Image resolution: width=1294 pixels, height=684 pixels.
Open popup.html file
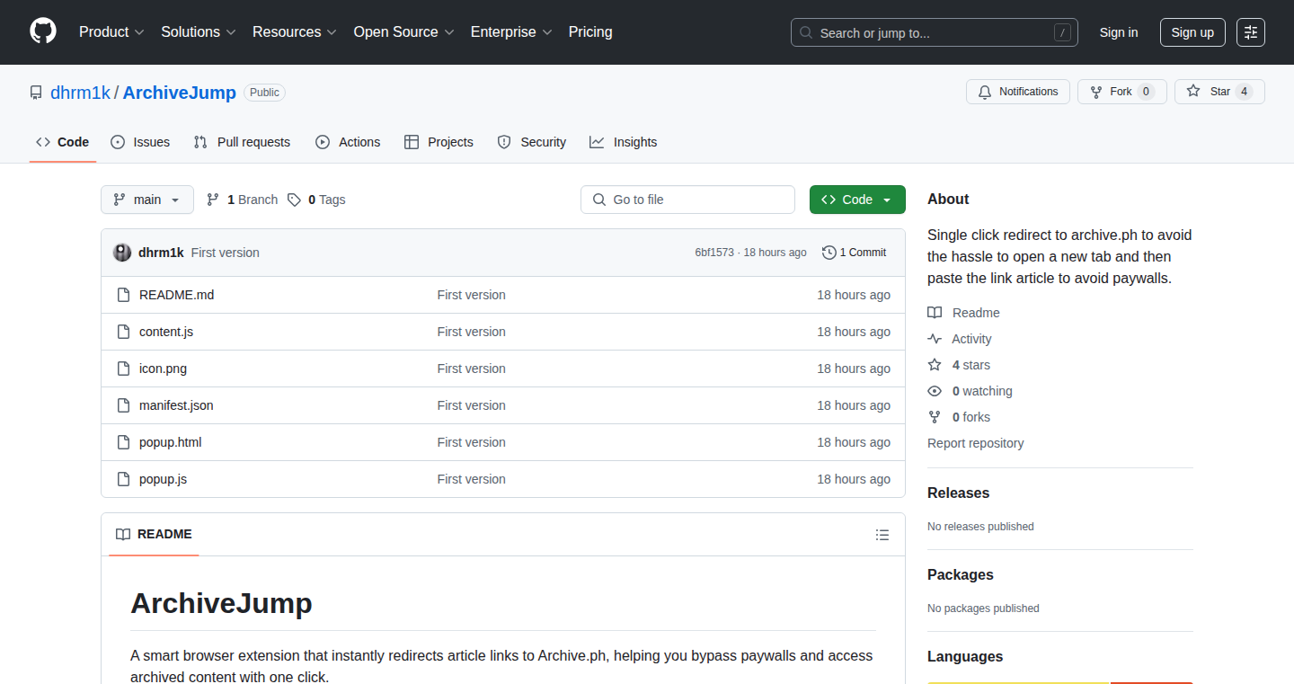click(170, 442)
